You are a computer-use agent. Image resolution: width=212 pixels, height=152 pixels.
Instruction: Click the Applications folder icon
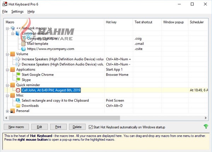point(12,69)
